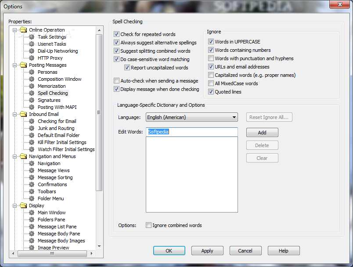Collapse the Display tree node
The width and height of the screenshot is (353, 267).
pos(14,206)
